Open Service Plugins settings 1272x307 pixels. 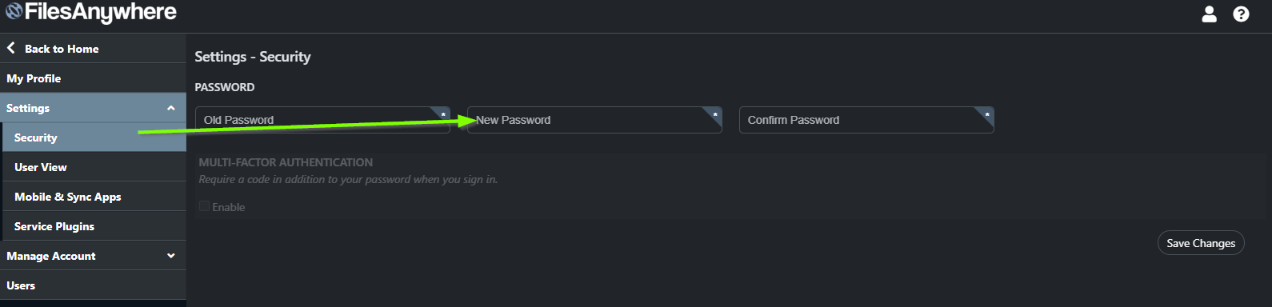[94, 226]
